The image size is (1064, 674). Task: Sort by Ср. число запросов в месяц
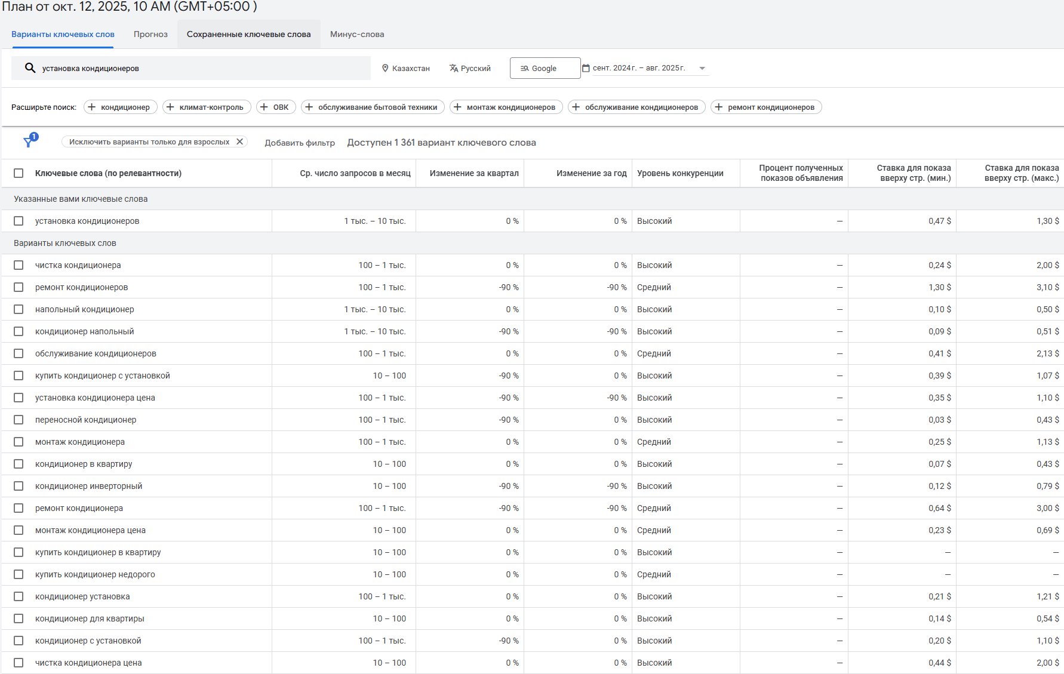coord(355,173)
